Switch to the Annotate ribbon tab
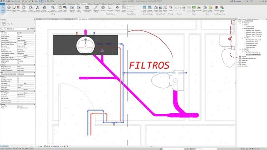The width and height of the screenshot is (267, 150). (47, 4)
